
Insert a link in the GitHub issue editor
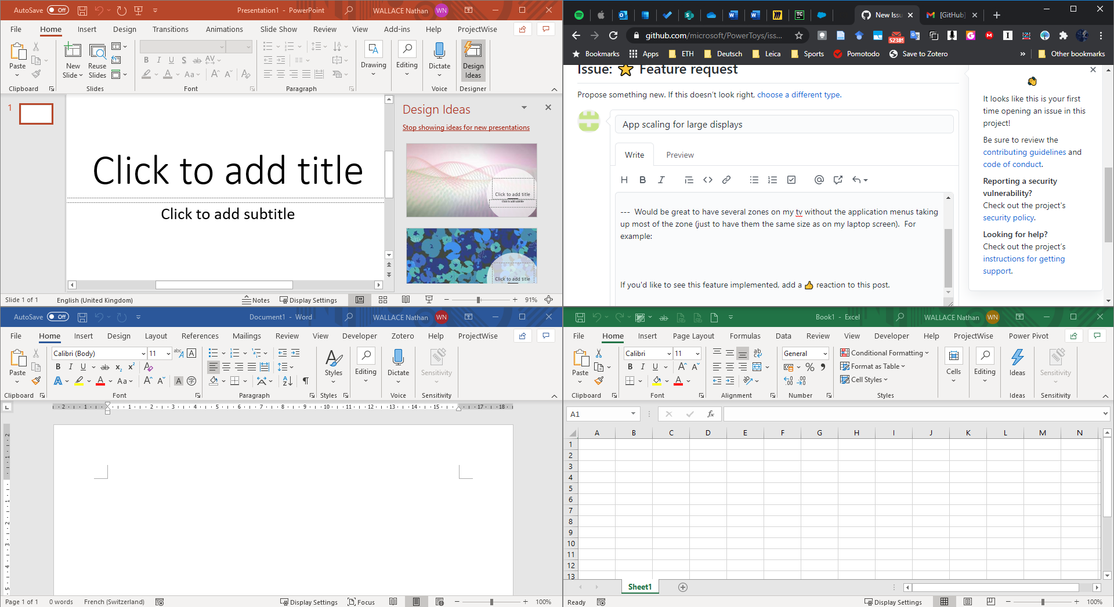point(726,180)
